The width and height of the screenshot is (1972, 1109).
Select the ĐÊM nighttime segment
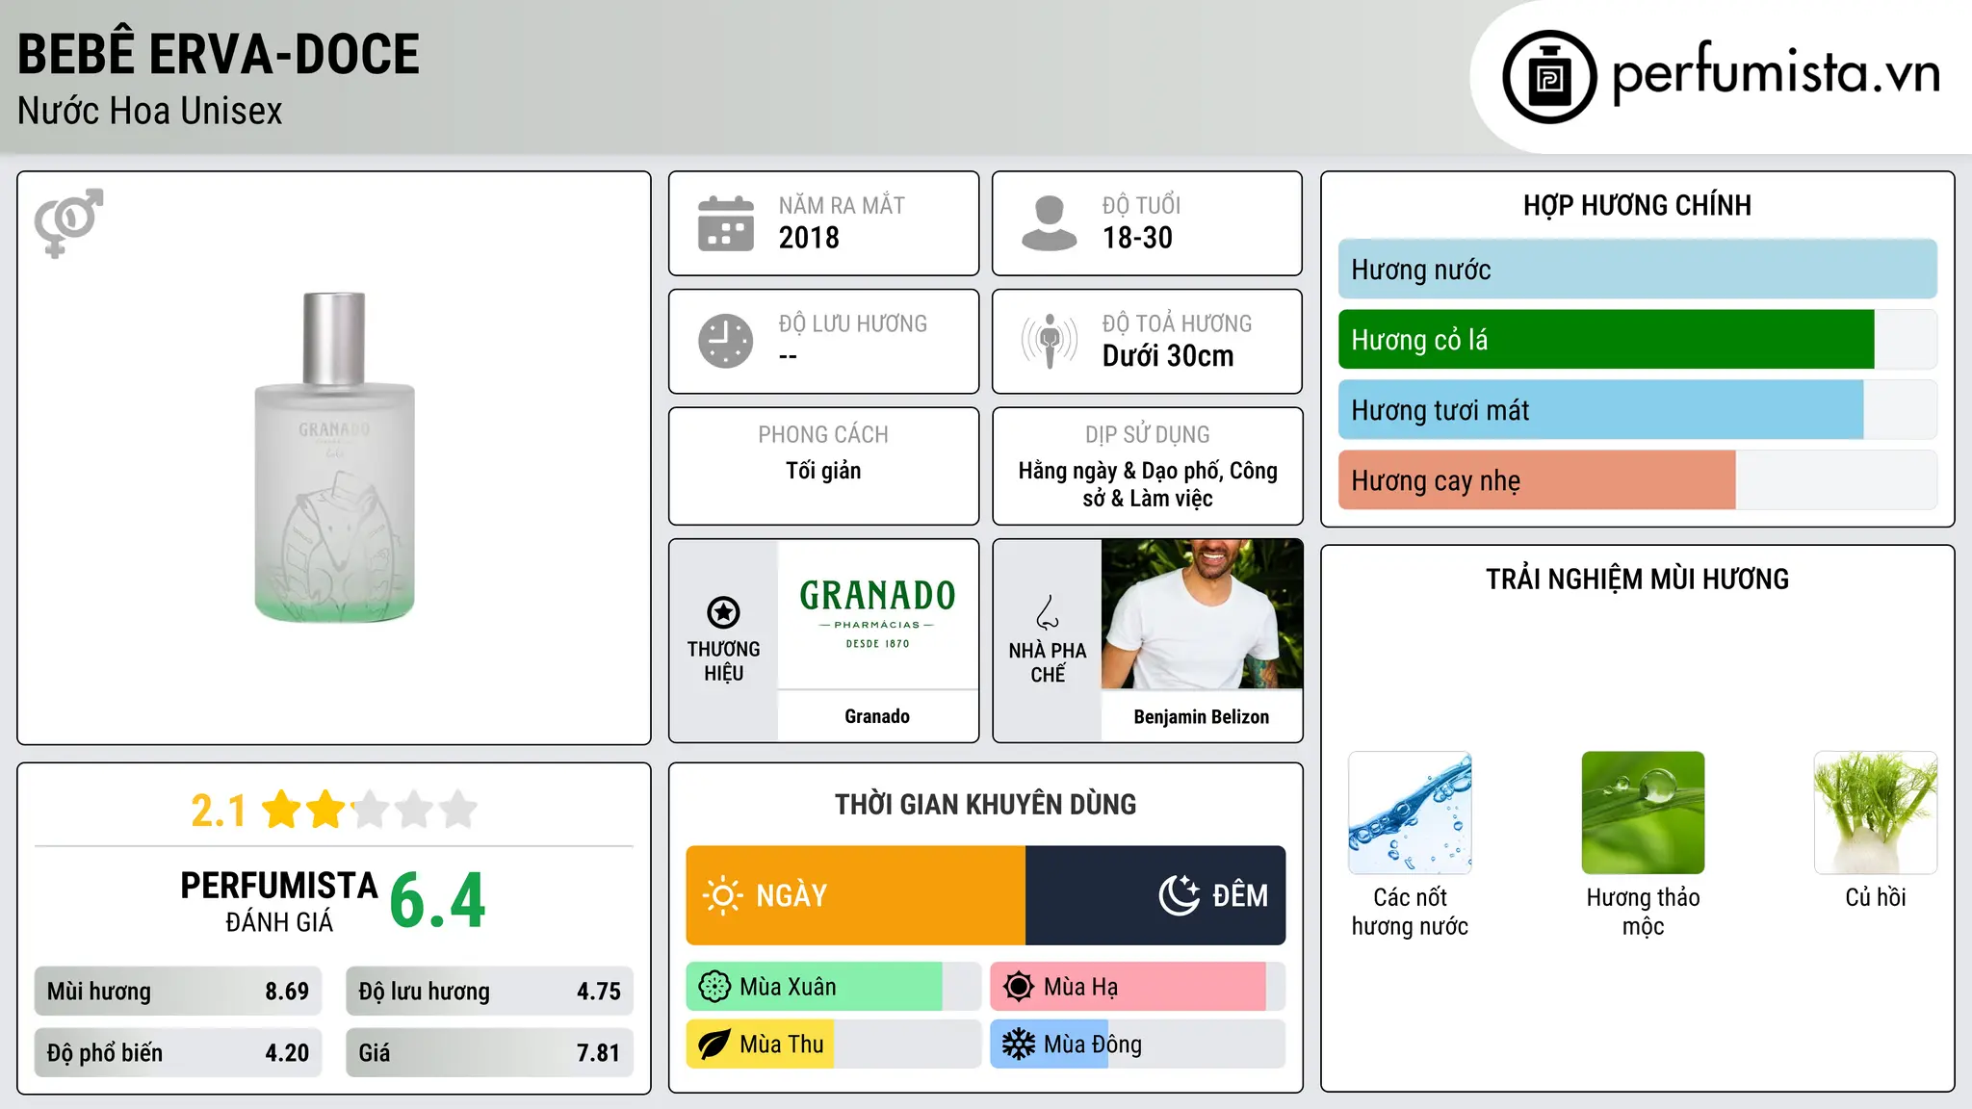tap(1155, 895)
